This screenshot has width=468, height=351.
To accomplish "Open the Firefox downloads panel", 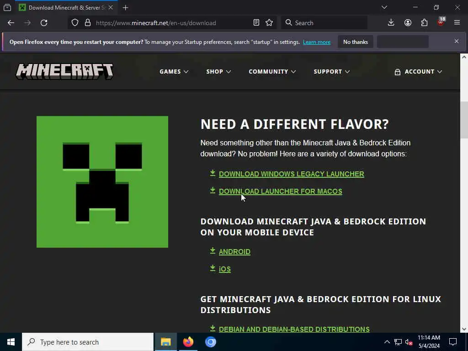I will tap(391, 23).
